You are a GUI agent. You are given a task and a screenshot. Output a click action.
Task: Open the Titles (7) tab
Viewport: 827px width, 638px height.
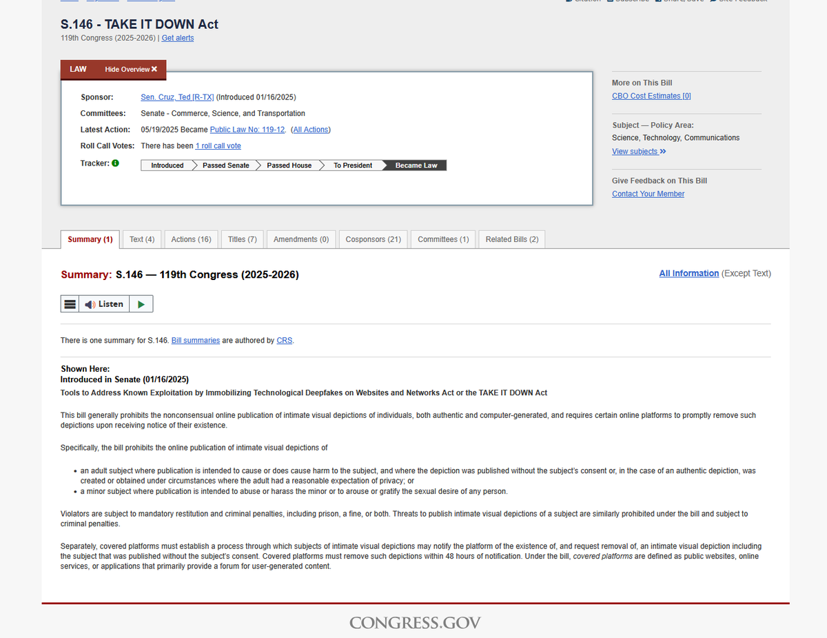pos(242,239)
